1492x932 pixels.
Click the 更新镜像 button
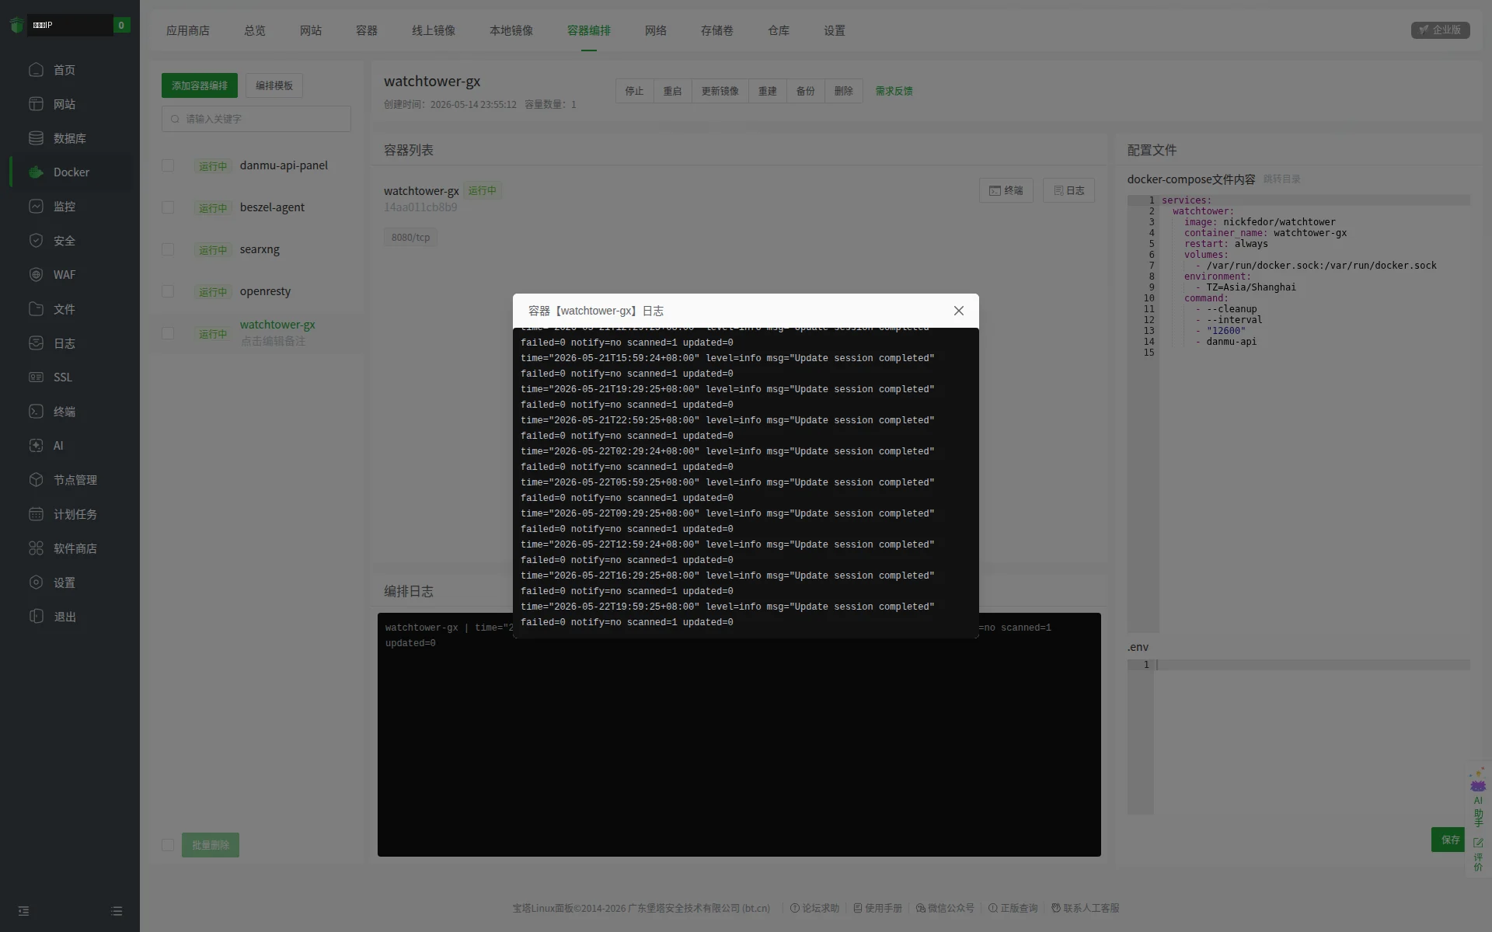(x=720, y=91)
